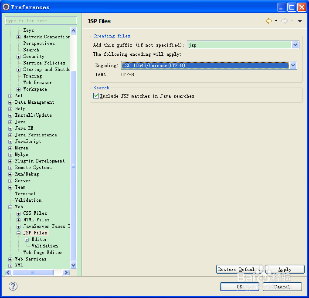Expand the Security tree node
This screenshot has height=298, width=309.
(x=19, y=57)
